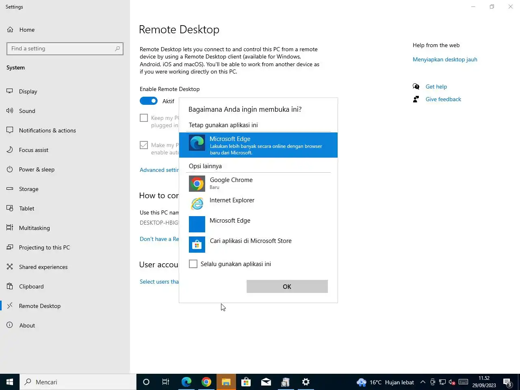This screenshot has height=390, width=520.
Task: Select plain blue Microsoft Edge icon under Opsi lainnya
Action: (x=197, y=224)
